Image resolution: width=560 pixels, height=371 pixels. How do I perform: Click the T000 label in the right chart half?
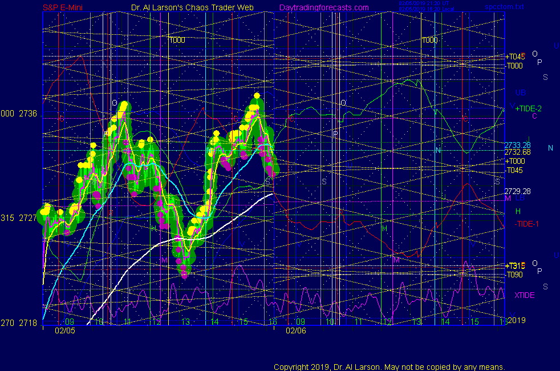click(x=429, y=40)
